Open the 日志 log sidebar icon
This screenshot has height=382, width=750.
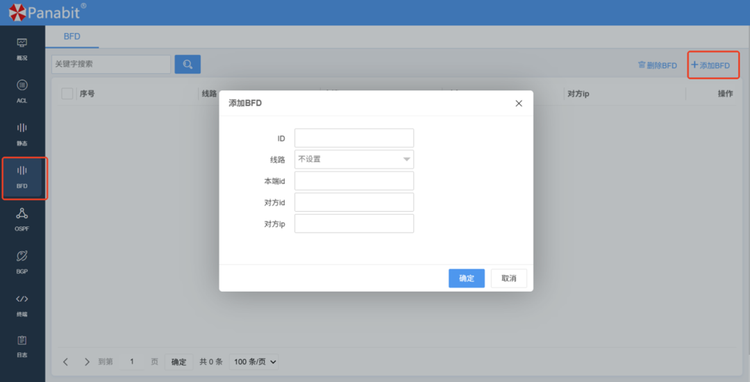pos(22,345)
